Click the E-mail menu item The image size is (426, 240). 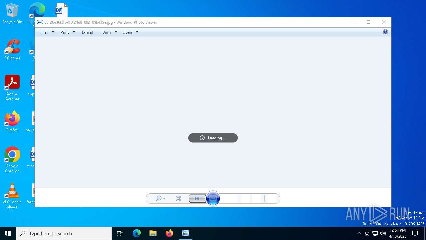pos(88,32)
